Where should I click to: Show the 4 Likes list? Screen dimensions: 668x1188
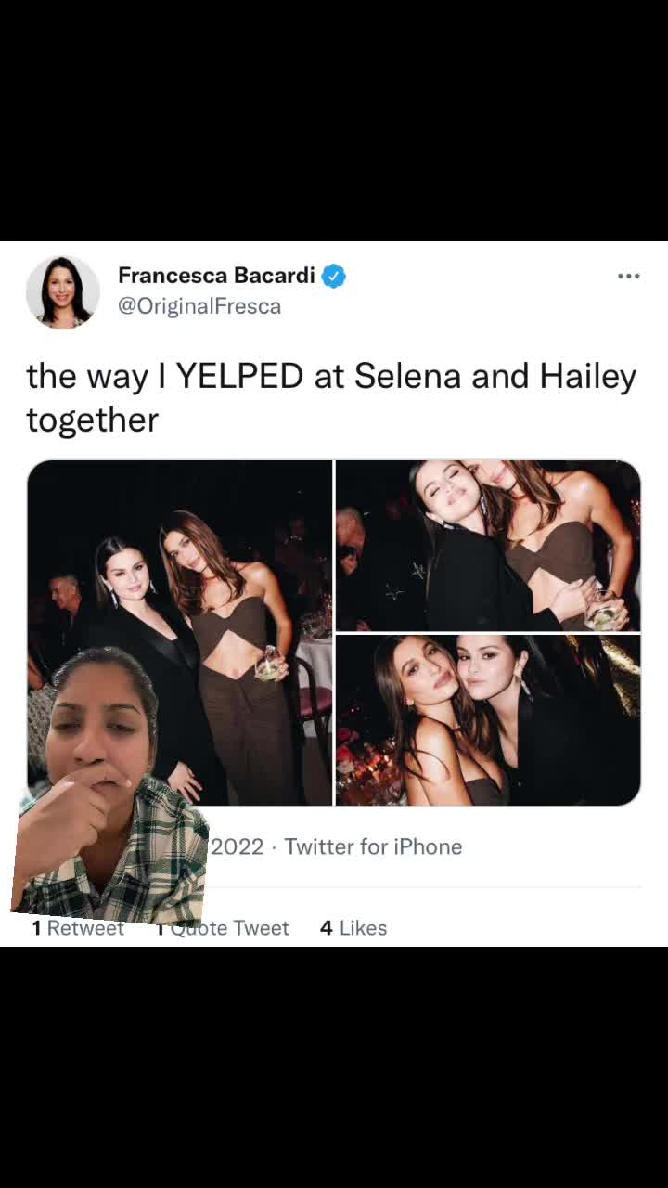[x=353, y=928]
